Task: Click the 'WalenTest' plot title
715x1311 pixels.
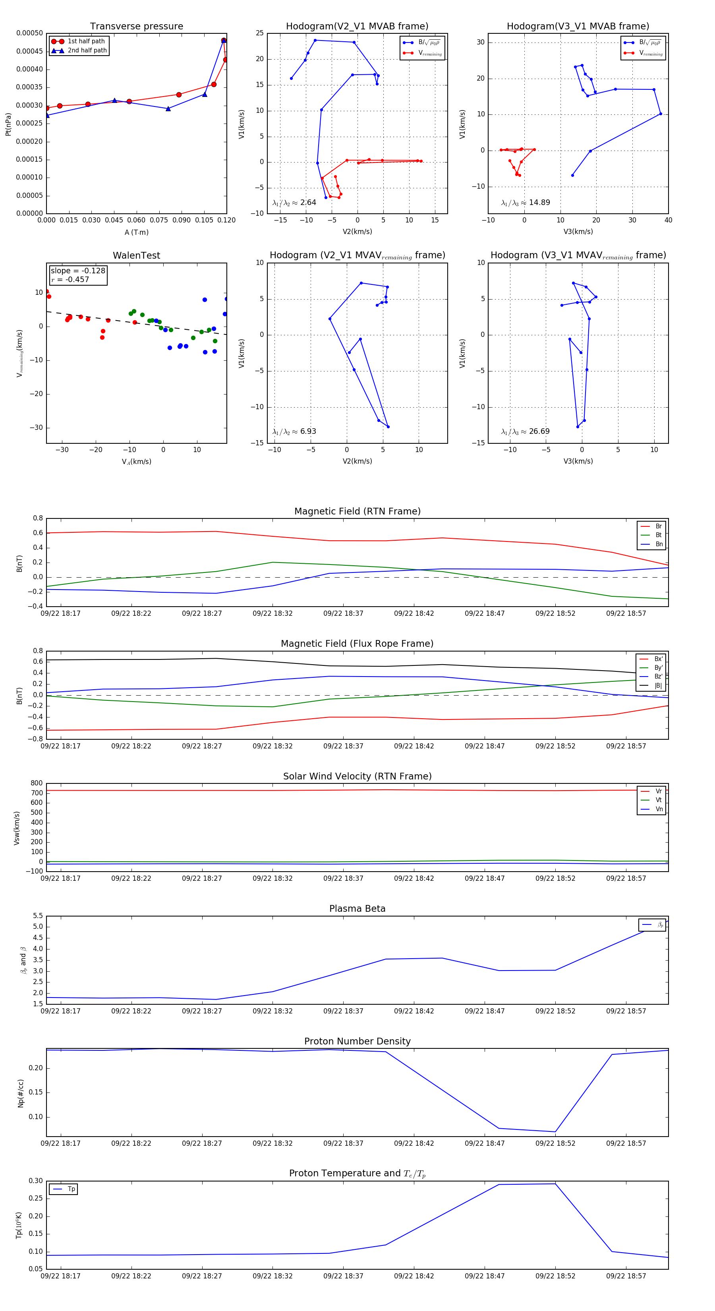Action: (x=136, y=255)
